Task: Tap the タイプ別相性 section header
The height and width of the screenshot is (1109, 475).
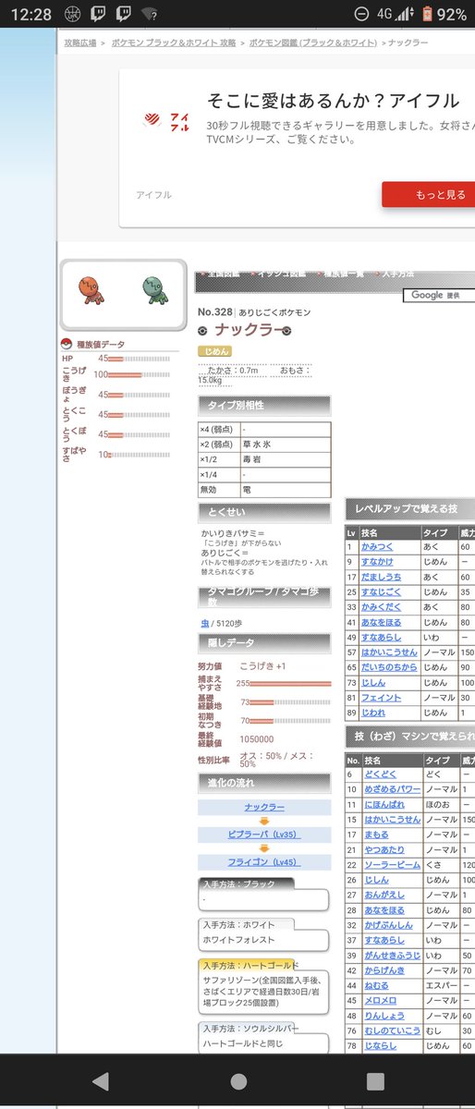Action: (x=264, y=405)
